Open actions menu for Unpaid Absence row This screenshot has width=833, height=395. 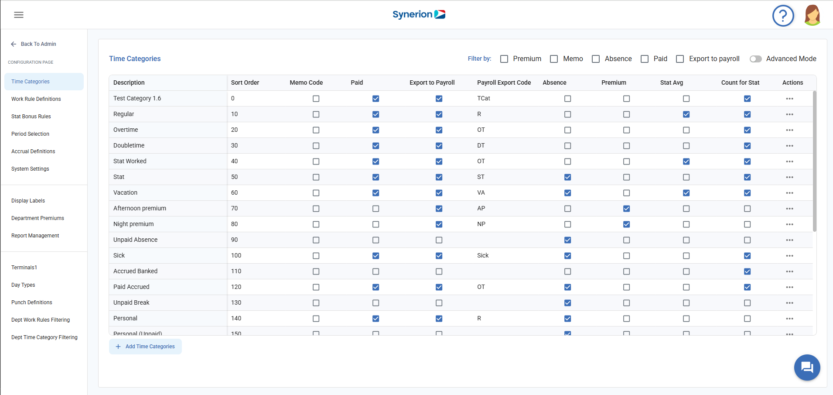[789, 240]
